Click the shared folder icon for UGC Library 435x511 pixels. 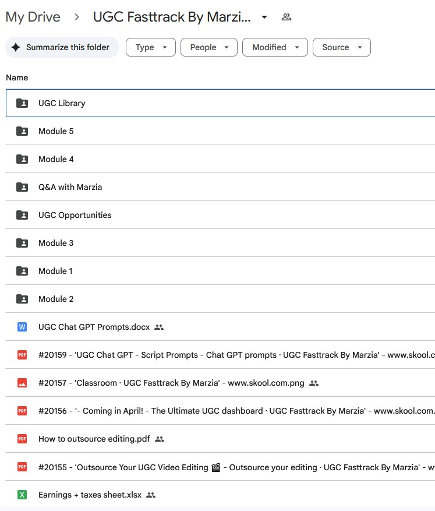coord(22,103)
